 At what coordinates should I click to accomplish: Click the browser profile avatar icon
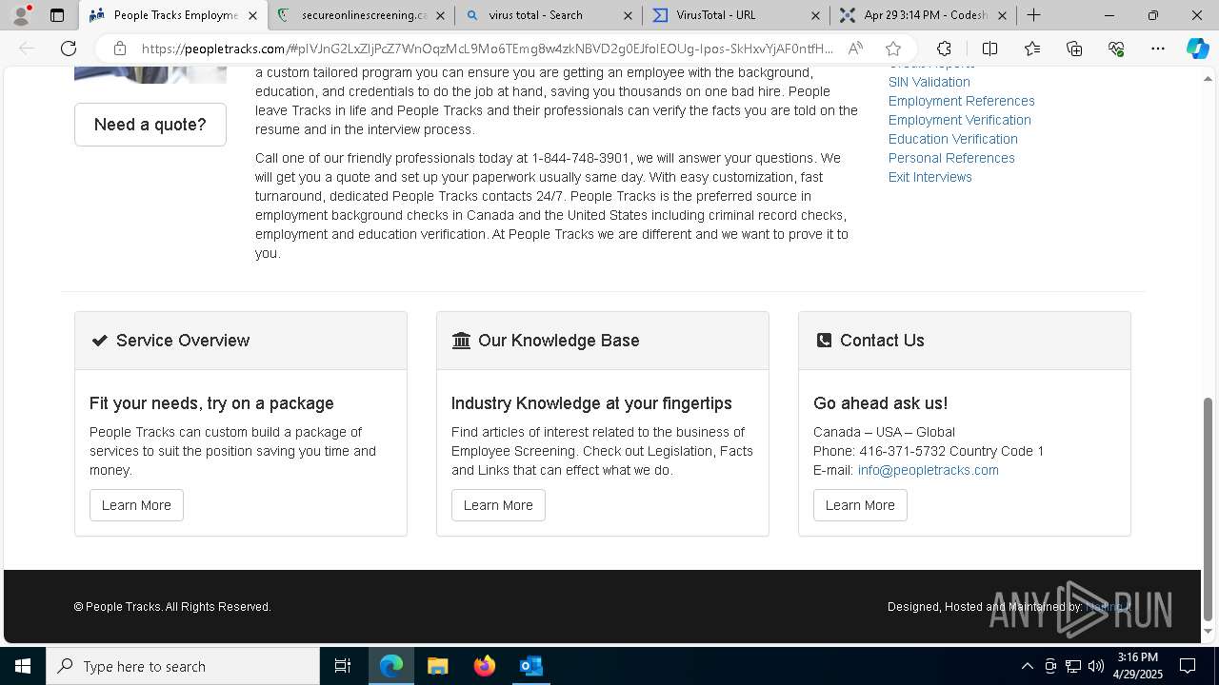[x=21, y=15]
